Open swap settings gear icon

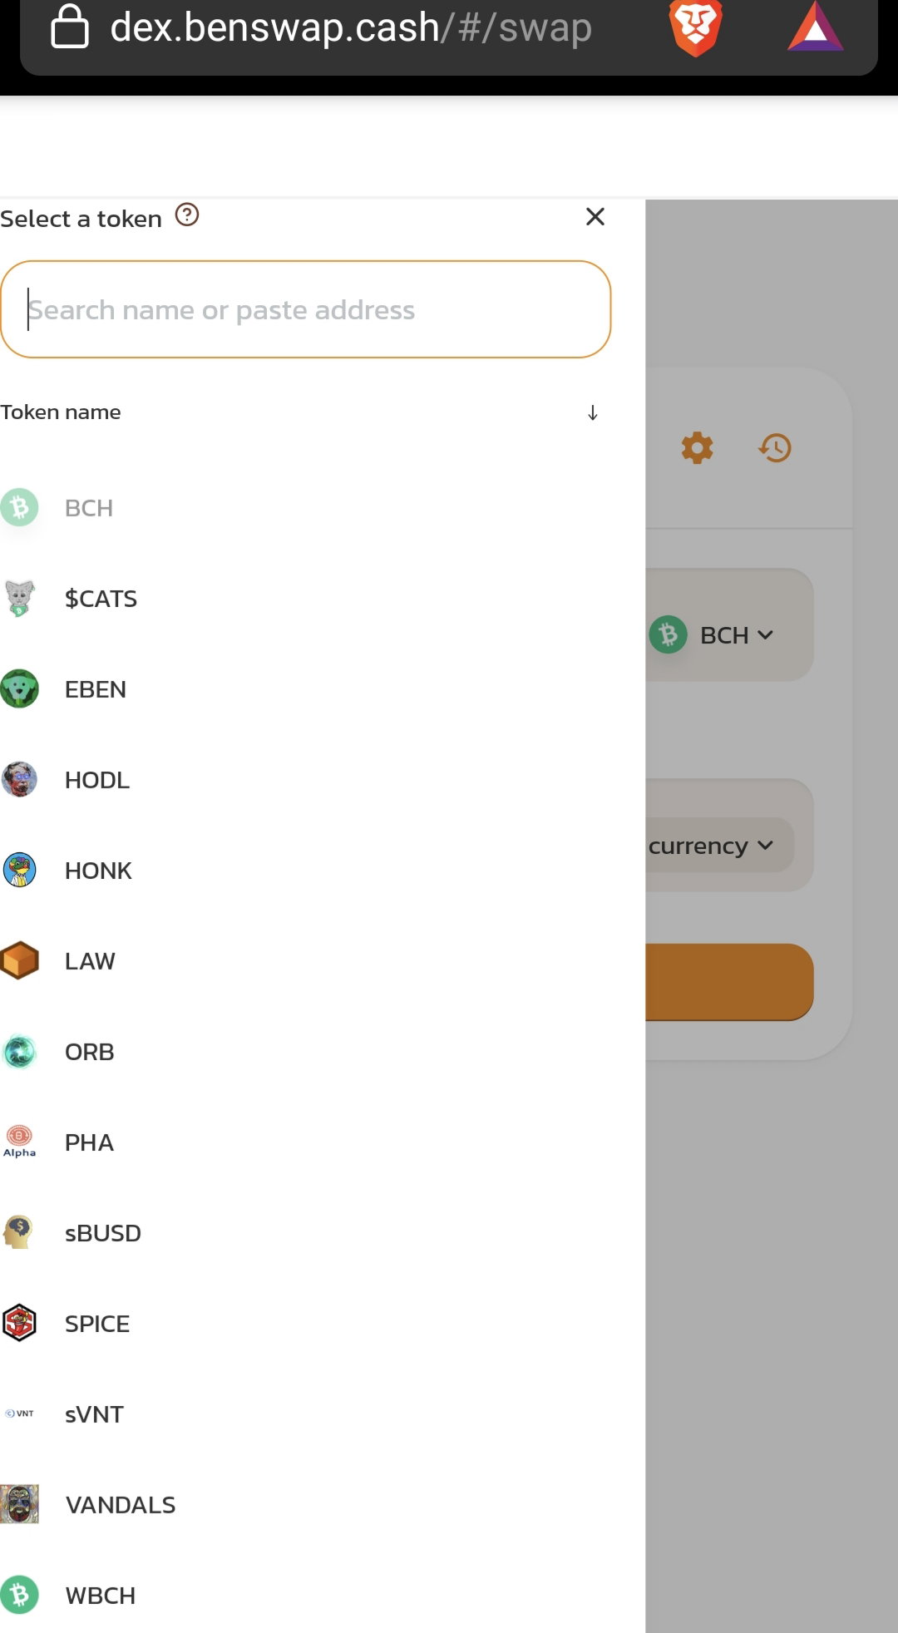[x=697, y=448]
